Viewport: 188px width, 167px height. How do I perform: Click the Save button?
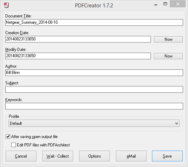click(167, 156)
